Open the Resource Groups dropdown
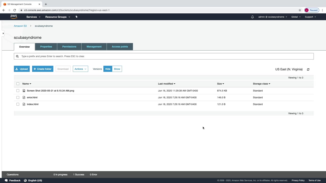This screenshot has width=326, height=183. coord(58,17)
